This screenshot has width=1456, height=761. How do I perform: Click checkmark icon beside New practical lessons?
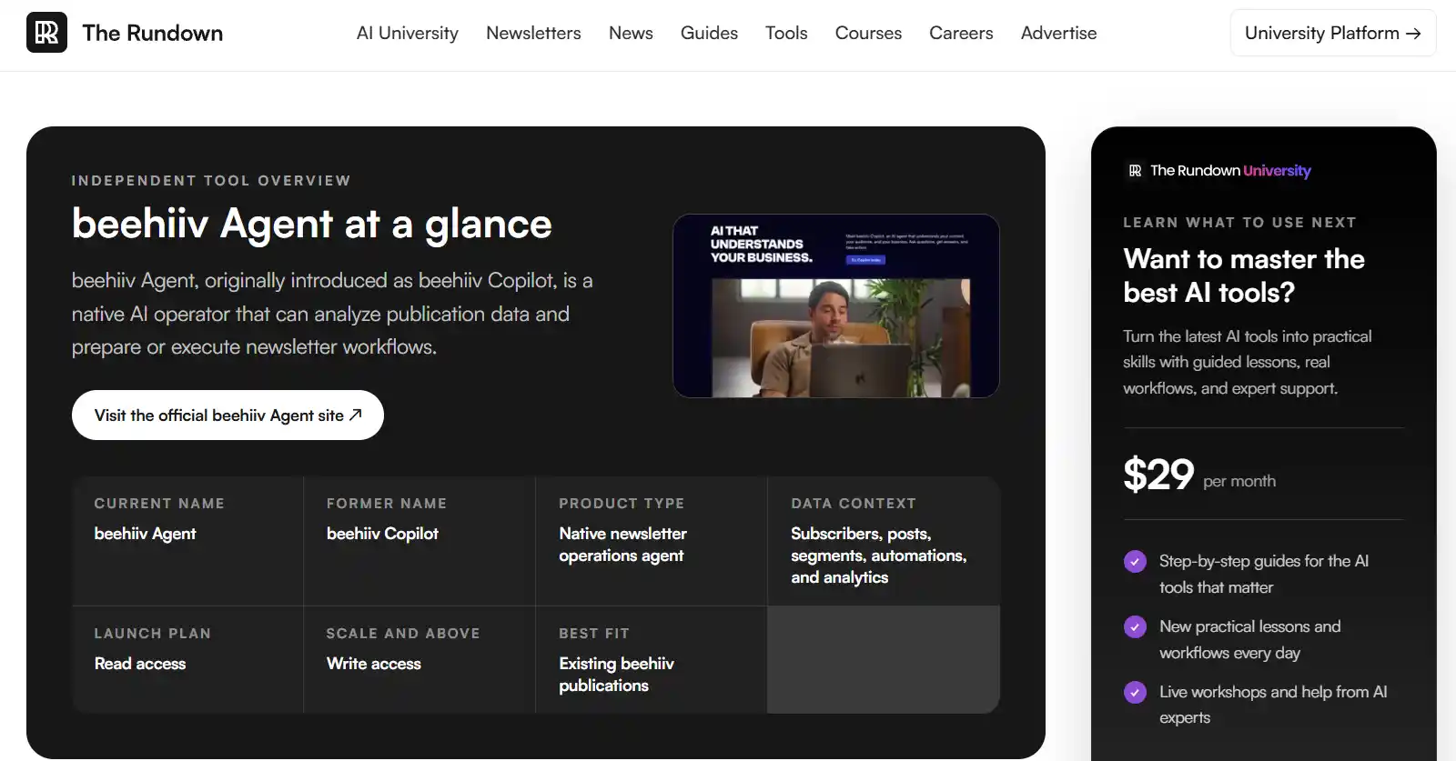pyautogui.click(x=1135, y=626)
